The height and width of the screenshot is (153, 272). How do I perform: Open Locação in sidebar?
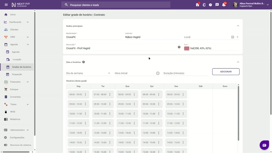[17, 59]
